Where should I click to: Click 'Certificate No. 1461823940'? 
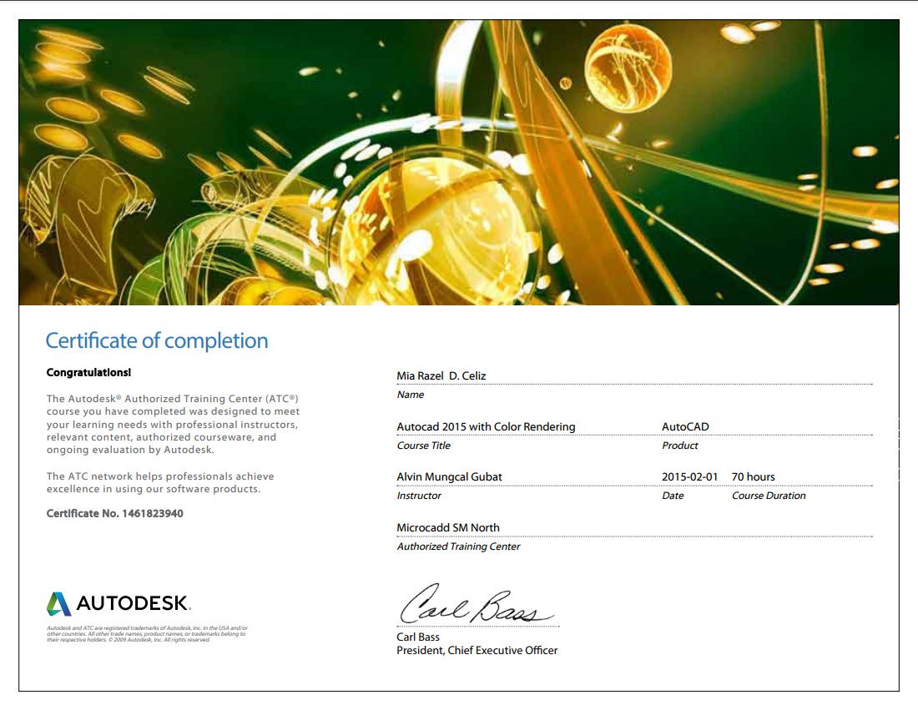click(115, 513)
